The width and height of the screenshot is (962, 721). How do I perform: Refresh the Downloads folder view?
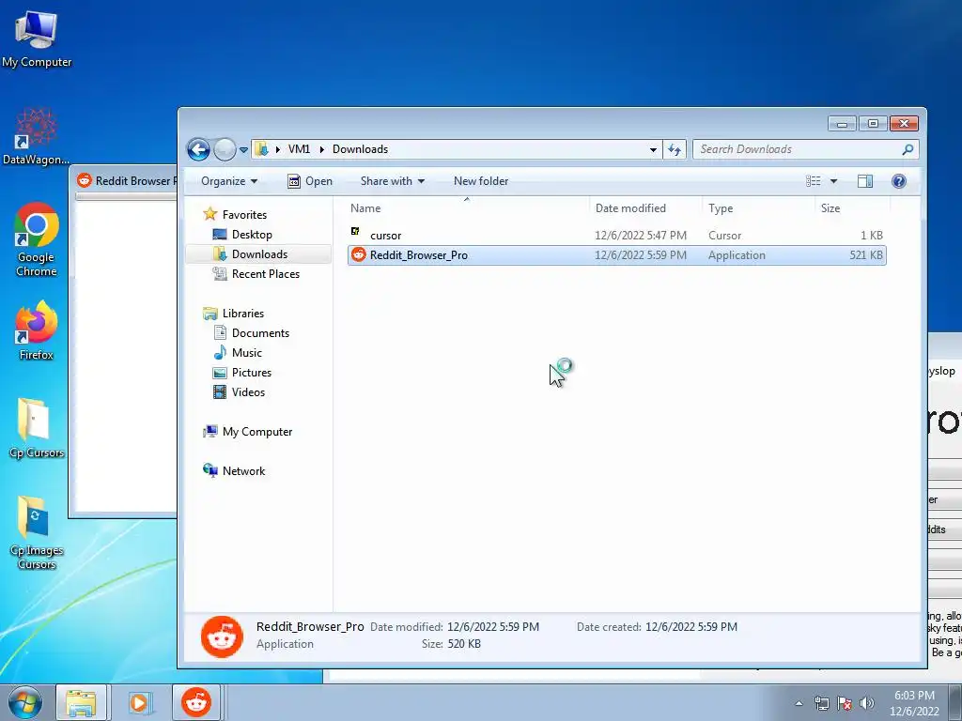point(675,149)
